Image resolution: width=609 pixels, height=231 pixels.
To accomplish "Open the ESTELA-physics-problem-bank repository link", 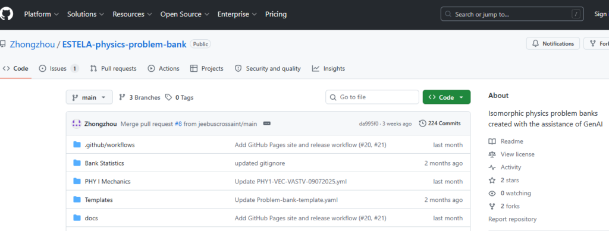I will click(124, 44).
